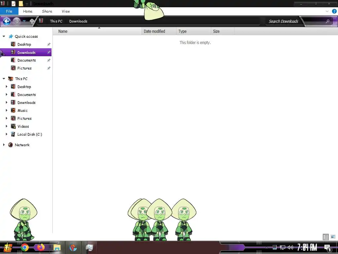Image resolution: width=338 pixels, height=254 pixels.
Task: Open the notifications action center icon
Action: click(328, 248)
